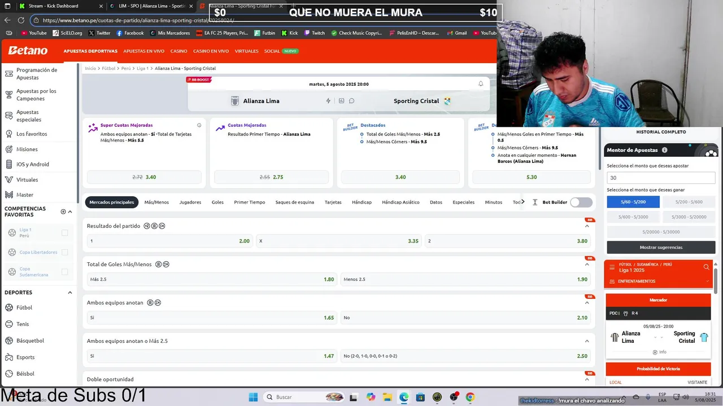Click the Los favoritos star icon
The image size is (723, 406).
(9, 134)
